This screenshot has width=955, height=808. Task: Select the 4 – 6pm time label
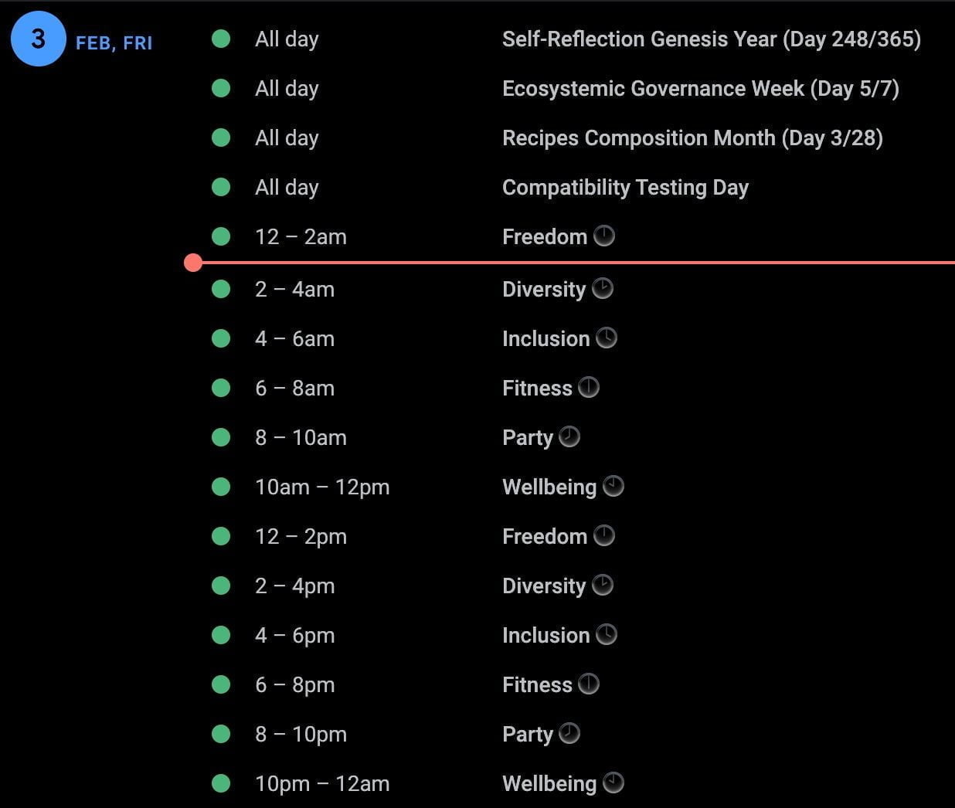click(x=294, y=635)
